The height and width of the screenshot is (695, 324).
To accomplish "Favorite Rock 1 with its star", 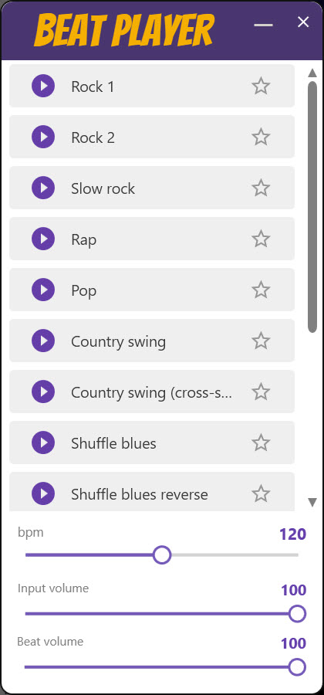I will (x=261, y=86).
